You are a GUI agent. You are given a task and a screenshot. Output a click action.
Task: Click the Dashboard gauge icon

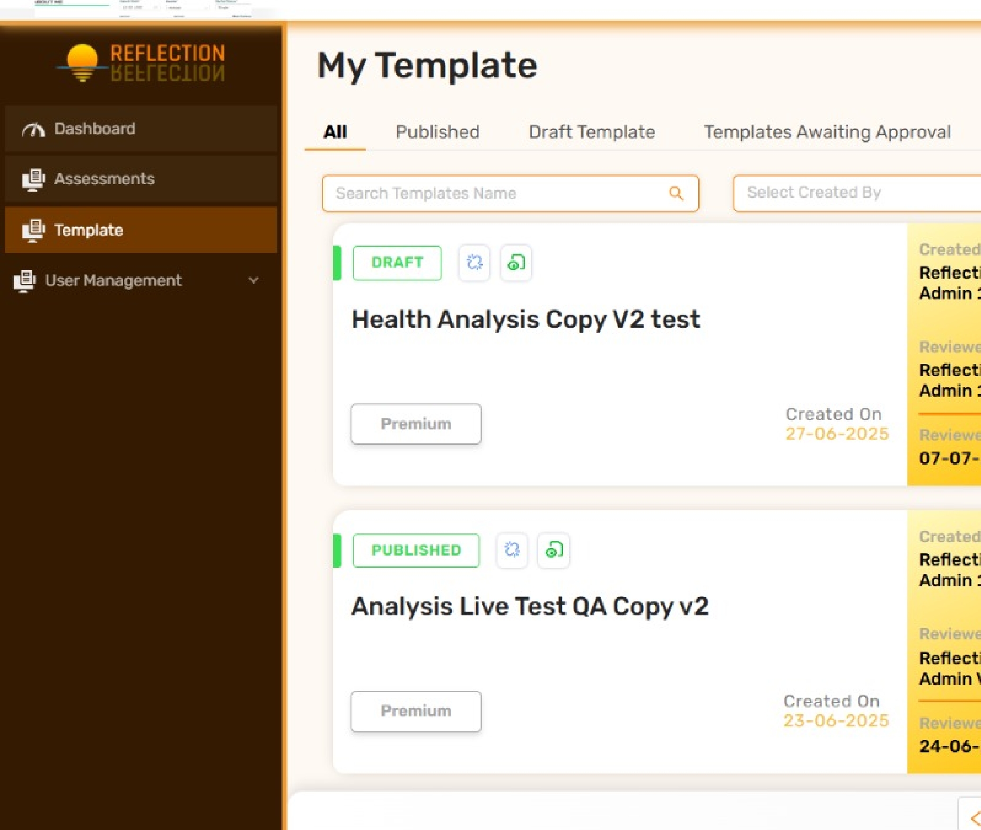(x=34, y=129)
